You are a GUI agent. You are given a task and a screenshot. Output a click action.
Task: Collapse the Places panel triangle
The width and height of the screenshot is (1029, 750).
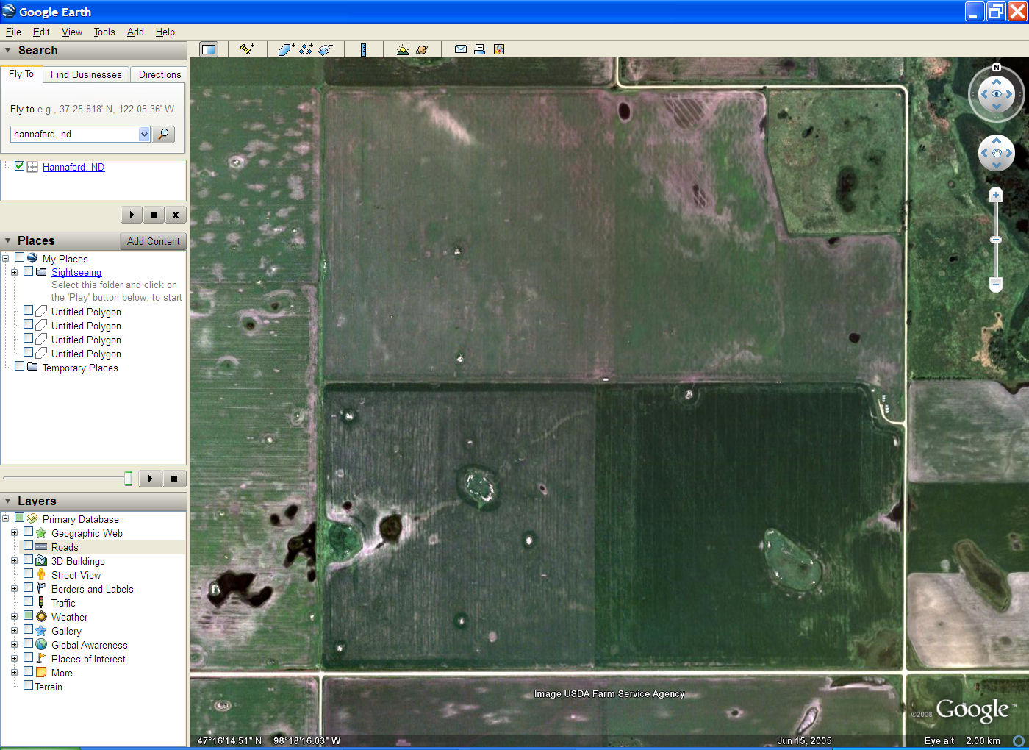(x=8, y=240)
